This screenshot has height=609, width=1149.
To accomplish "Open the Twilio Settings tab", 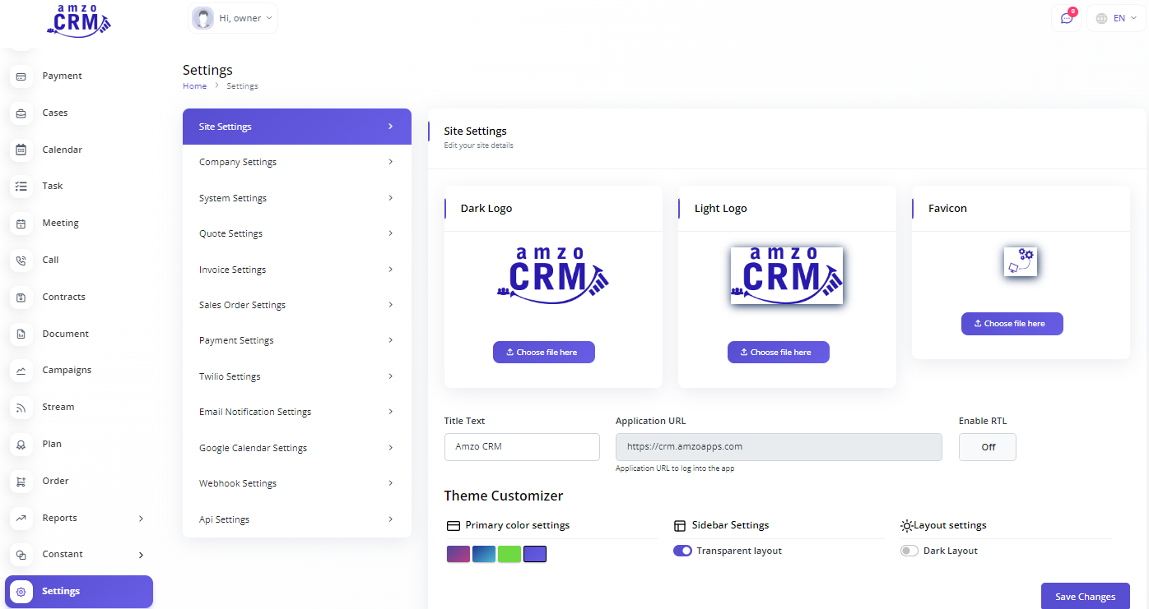I will [x=297, y=376].
